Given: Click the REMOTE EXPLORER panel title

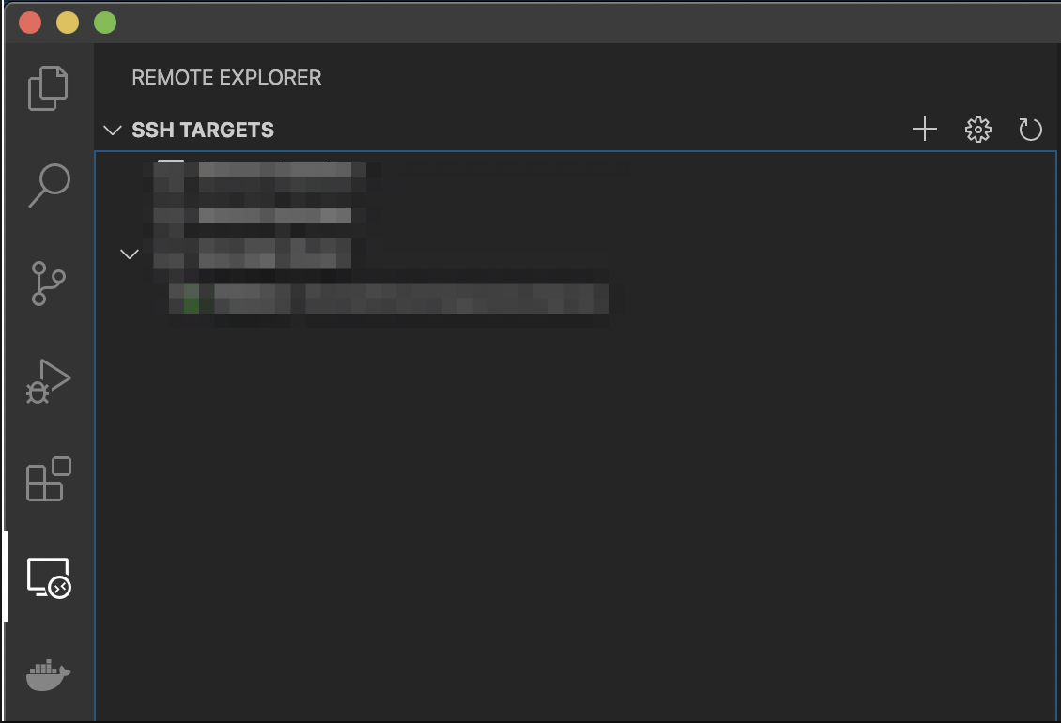Looking at the screenshot, I should (227, 77).
